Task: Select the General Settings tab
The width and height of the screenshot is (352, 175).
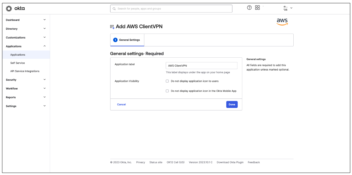Action: (127, 40)
